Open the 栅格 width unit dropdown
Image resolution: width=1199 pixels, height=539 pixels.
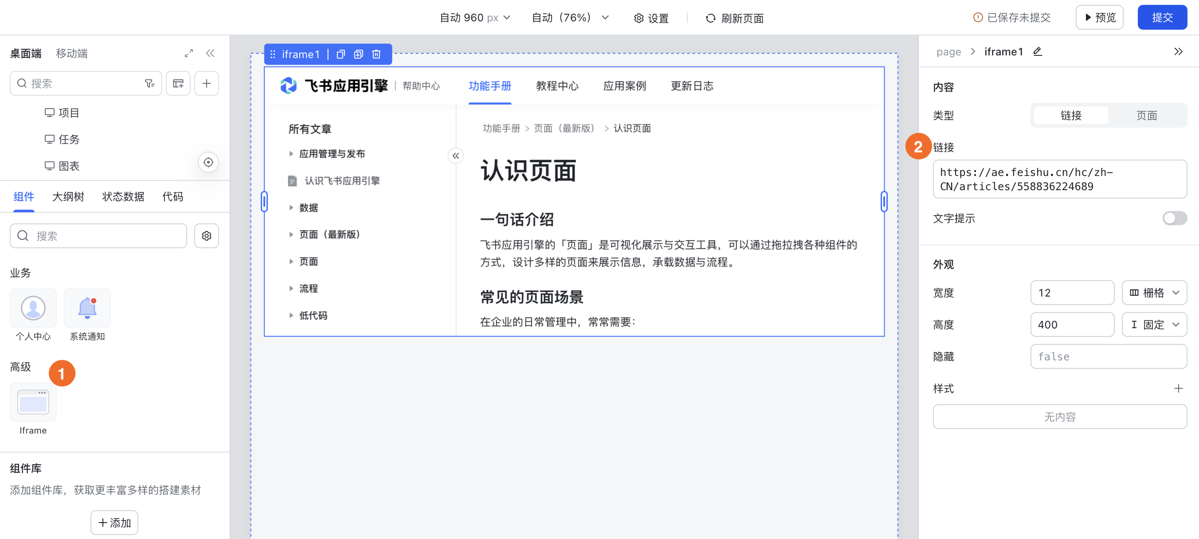[1154, 293]
